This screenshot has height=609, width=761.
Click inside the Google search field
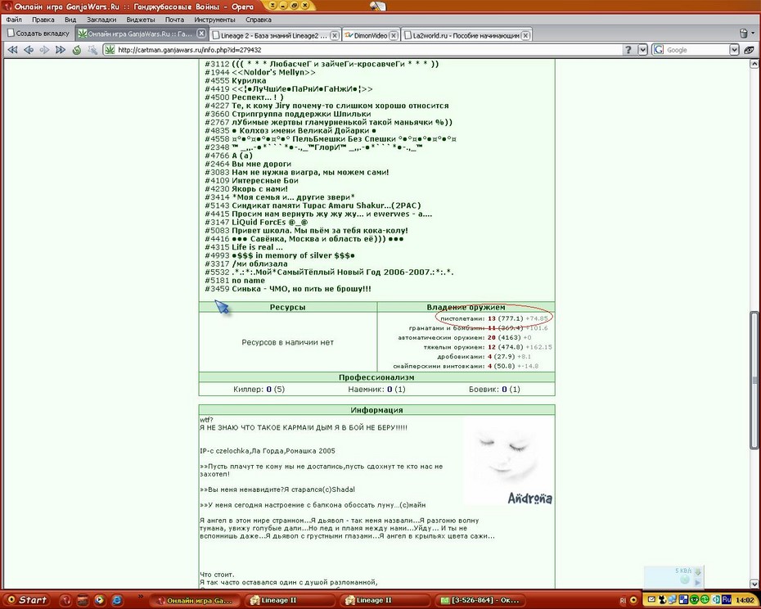(x=697, y=50)
